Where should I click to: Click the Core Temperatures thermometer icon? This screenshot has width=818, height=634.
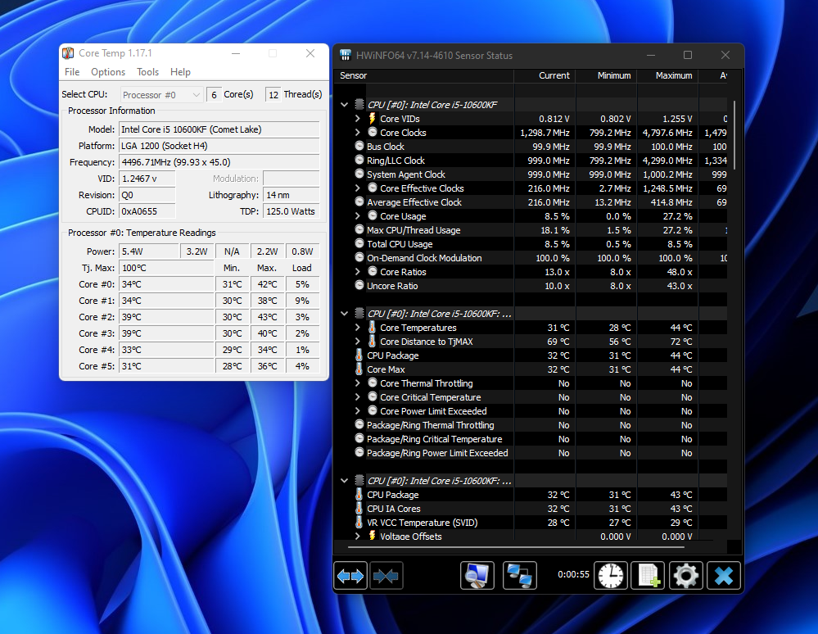tap(373, 327)
